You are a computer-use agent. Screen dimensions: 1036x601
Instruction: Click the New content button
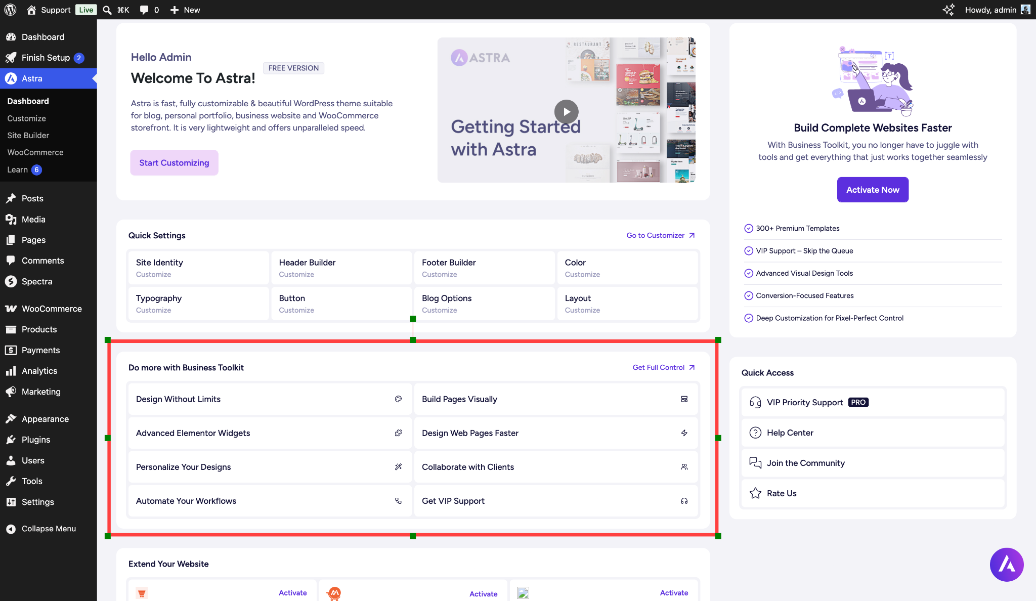pos(185,10)
